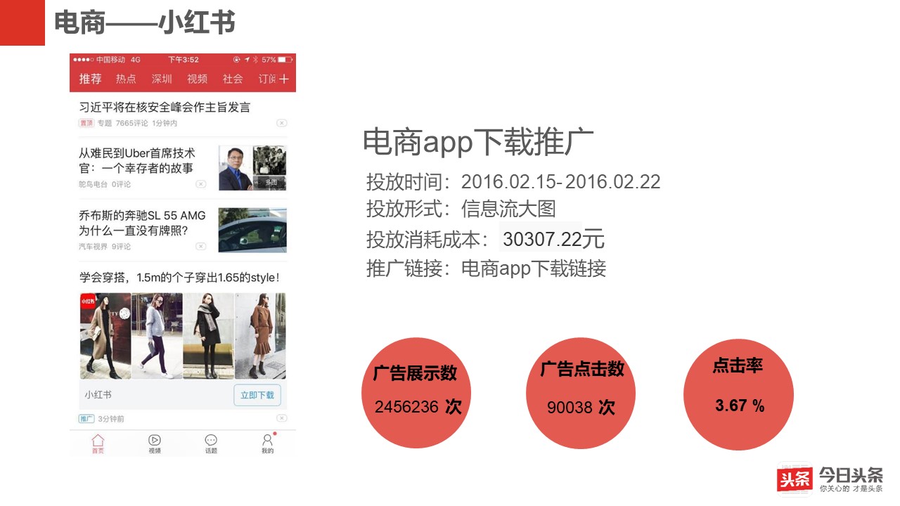
Task: Open the 推荐 tab in the phone header
Action: coord(90,79)
